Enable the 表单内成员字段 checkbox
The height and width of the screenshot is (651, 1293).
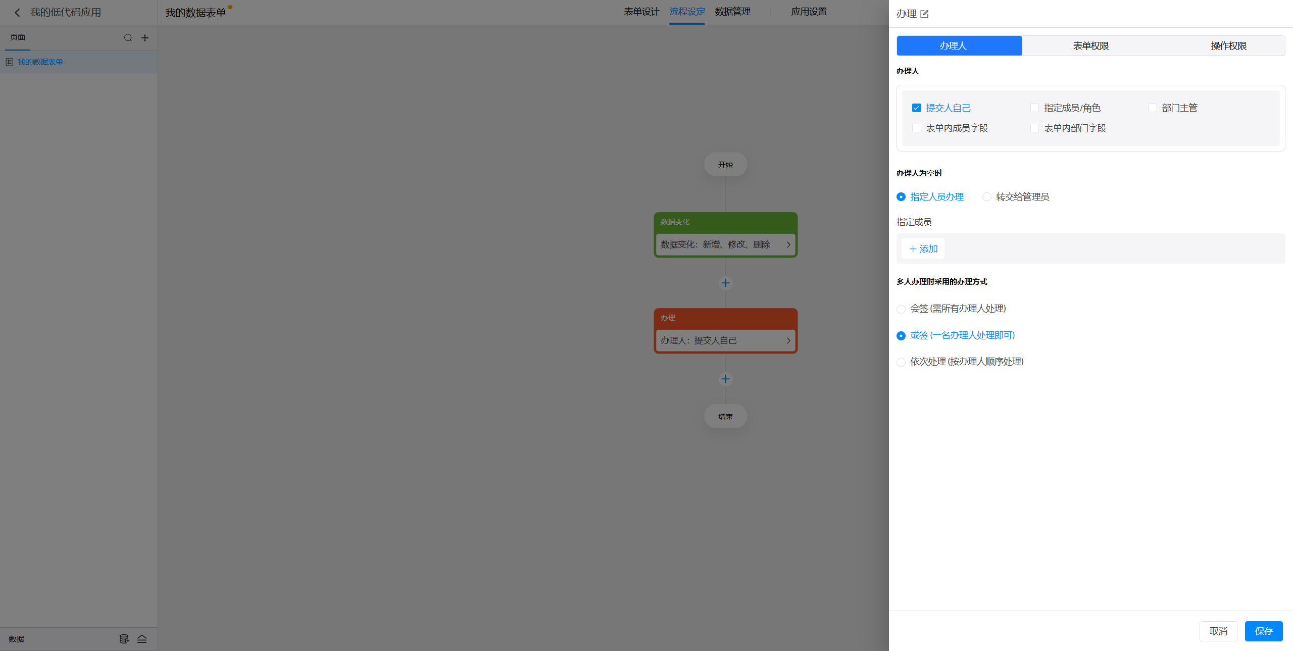(916, 128)
